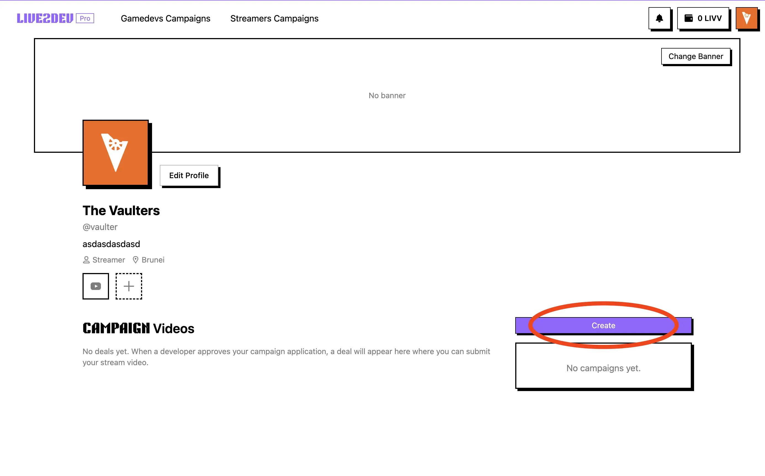Click the Edit Profile button

point(189,175)
